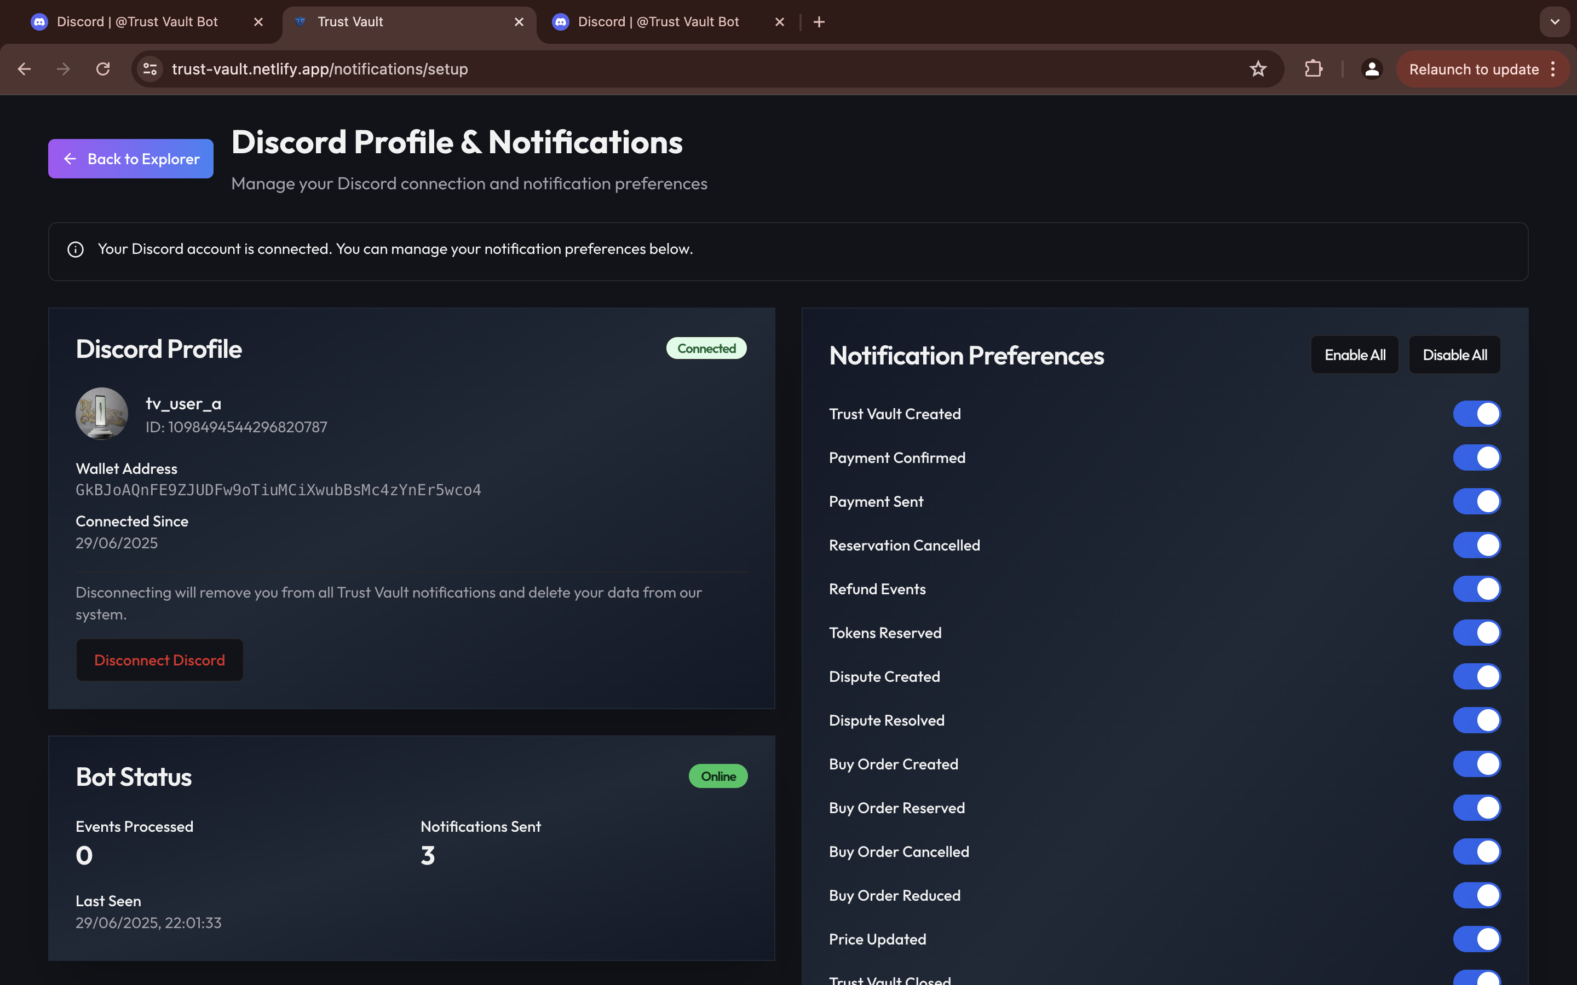Click the tv_user_a Discord avatar

pos(102,414)
